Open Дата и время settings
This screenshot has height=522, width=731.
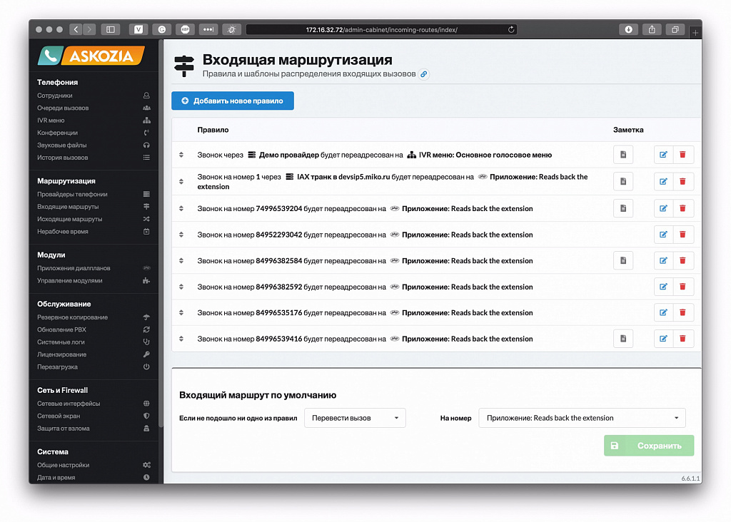coord(94,477)
